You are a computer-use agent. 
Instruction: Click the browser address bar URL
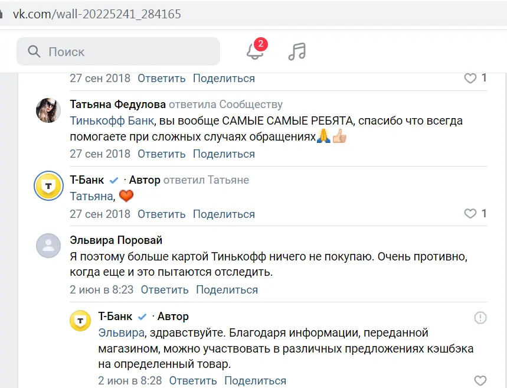pyautogui.click(x=97, y=14)
